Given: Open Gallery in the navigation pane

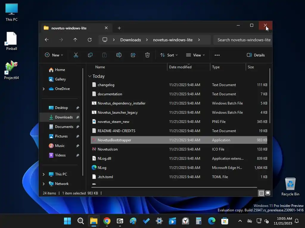Looking at the screenshot, I should click(x=57, y=79).
